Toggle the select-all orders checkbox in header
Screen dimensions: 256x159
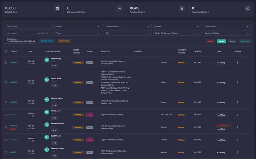[x=6, y=51]
